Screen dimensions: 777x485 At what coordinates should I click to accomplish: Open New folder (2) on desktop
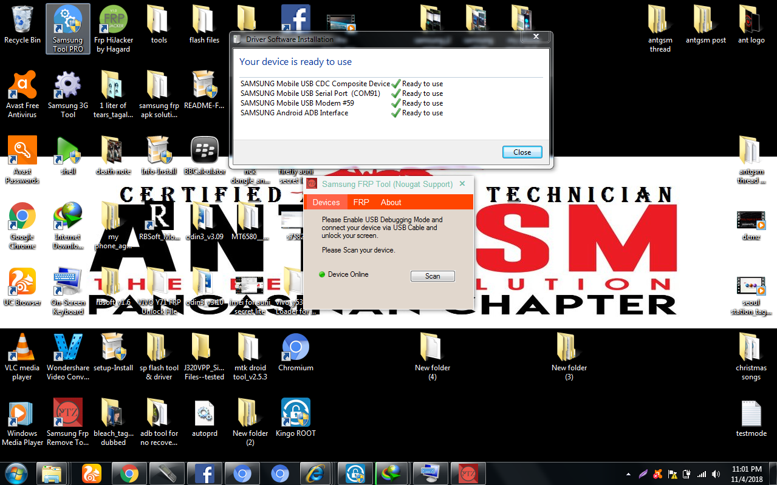250,422
